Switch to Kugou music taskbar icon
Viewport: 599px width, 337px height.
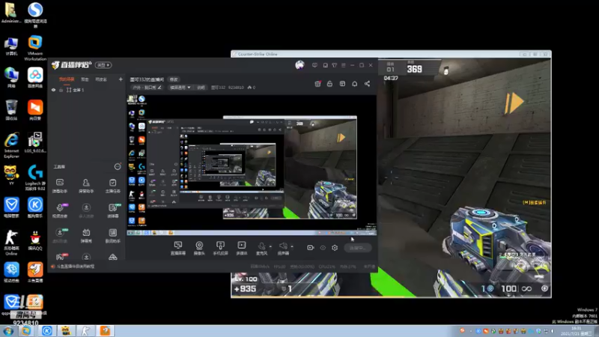tap(47, 331)
